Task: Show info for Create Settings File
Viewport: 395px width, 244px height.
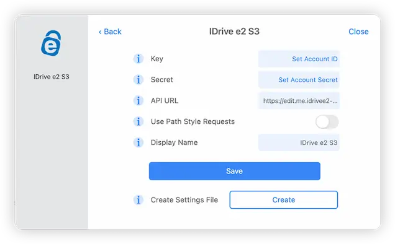Action: point(138,200)
